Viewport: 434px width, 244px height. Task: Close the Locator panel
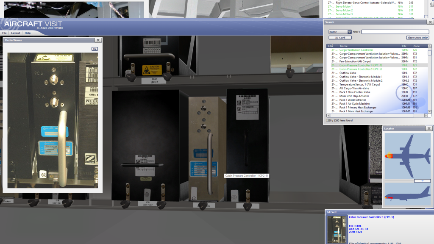(429, 128)
